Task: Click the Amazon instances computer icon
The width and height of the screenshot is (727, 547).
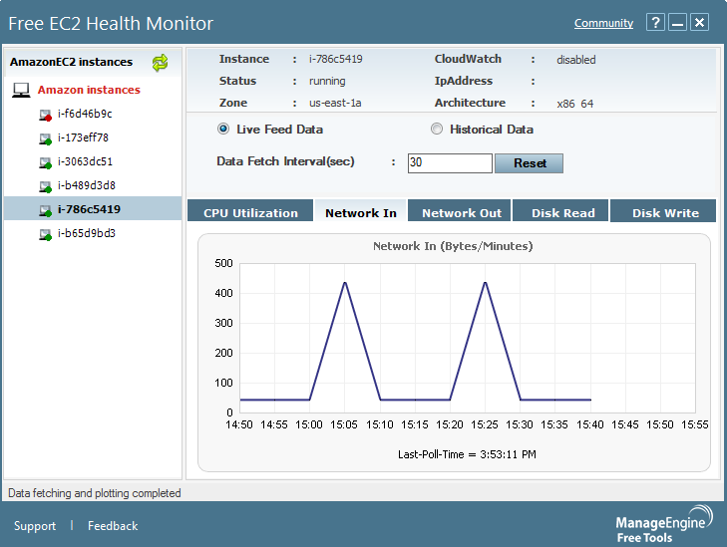Action: coord(21,90)
